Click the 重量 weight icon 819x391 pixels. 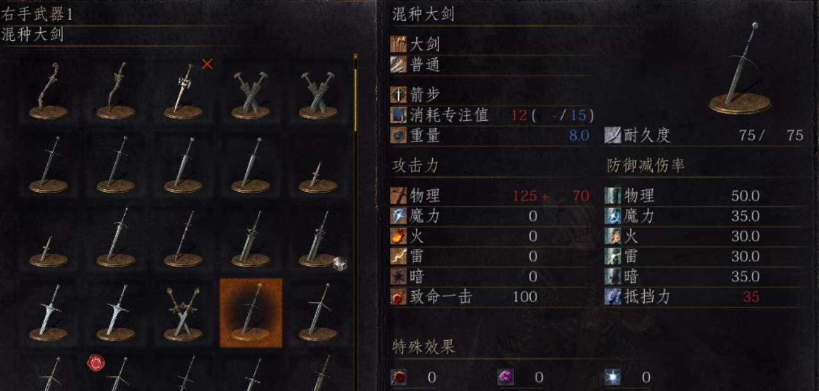[398, 135]
